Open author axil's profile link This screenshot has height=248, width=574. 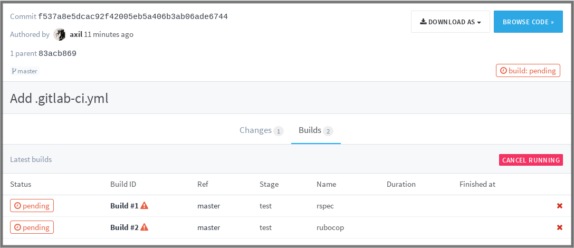[x=75, y=34]
